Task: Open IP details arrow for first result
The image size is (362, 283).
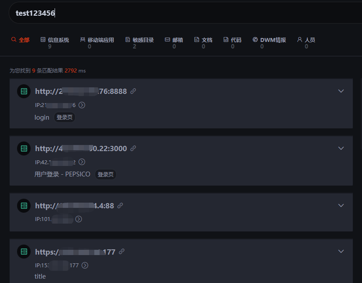Action: tap(82, 105)
